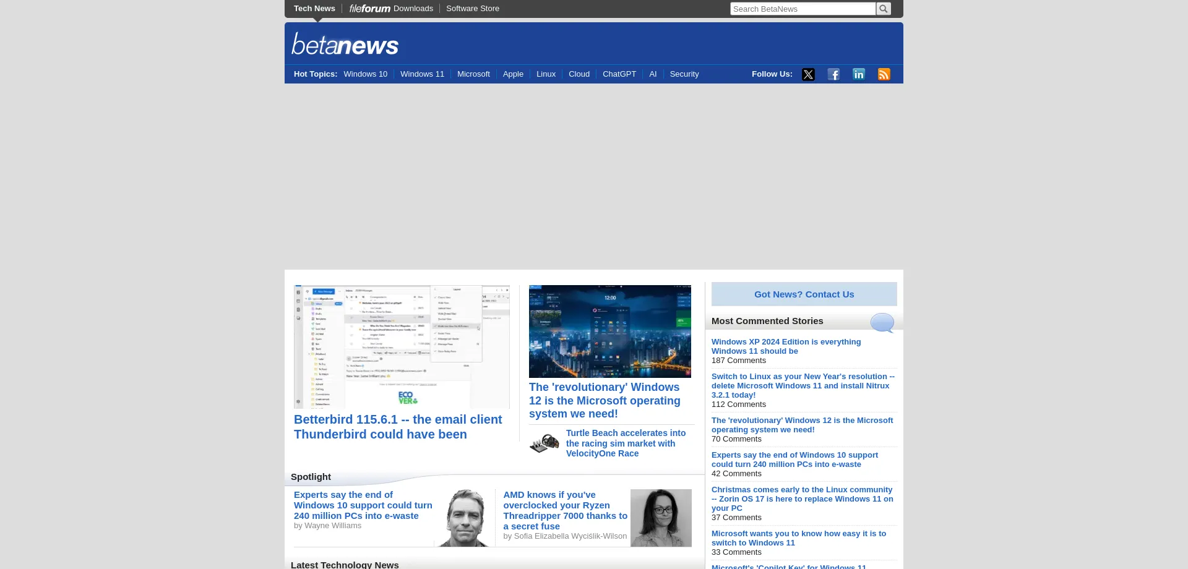Screen dimensions: 1188x569
Task: Click '187 Comments' count text
Action: 739,361
